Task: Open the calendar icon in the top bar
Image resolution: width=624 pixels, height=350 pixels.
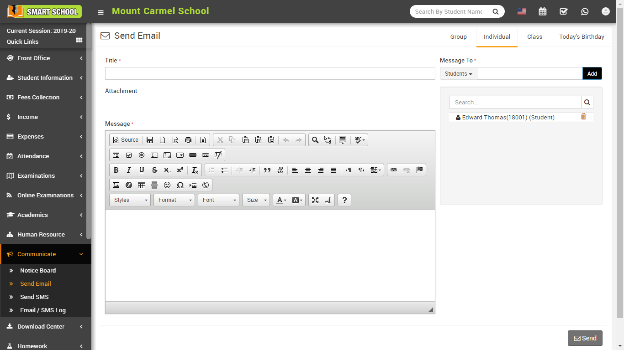Action: click(x=543, y=12)
